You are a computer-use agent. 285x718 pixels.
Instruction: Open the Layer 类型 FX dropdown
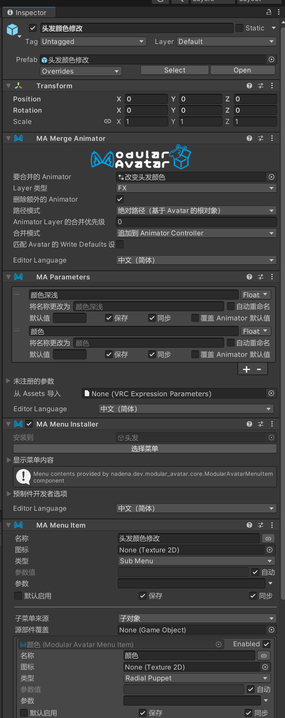pos(196,188)
